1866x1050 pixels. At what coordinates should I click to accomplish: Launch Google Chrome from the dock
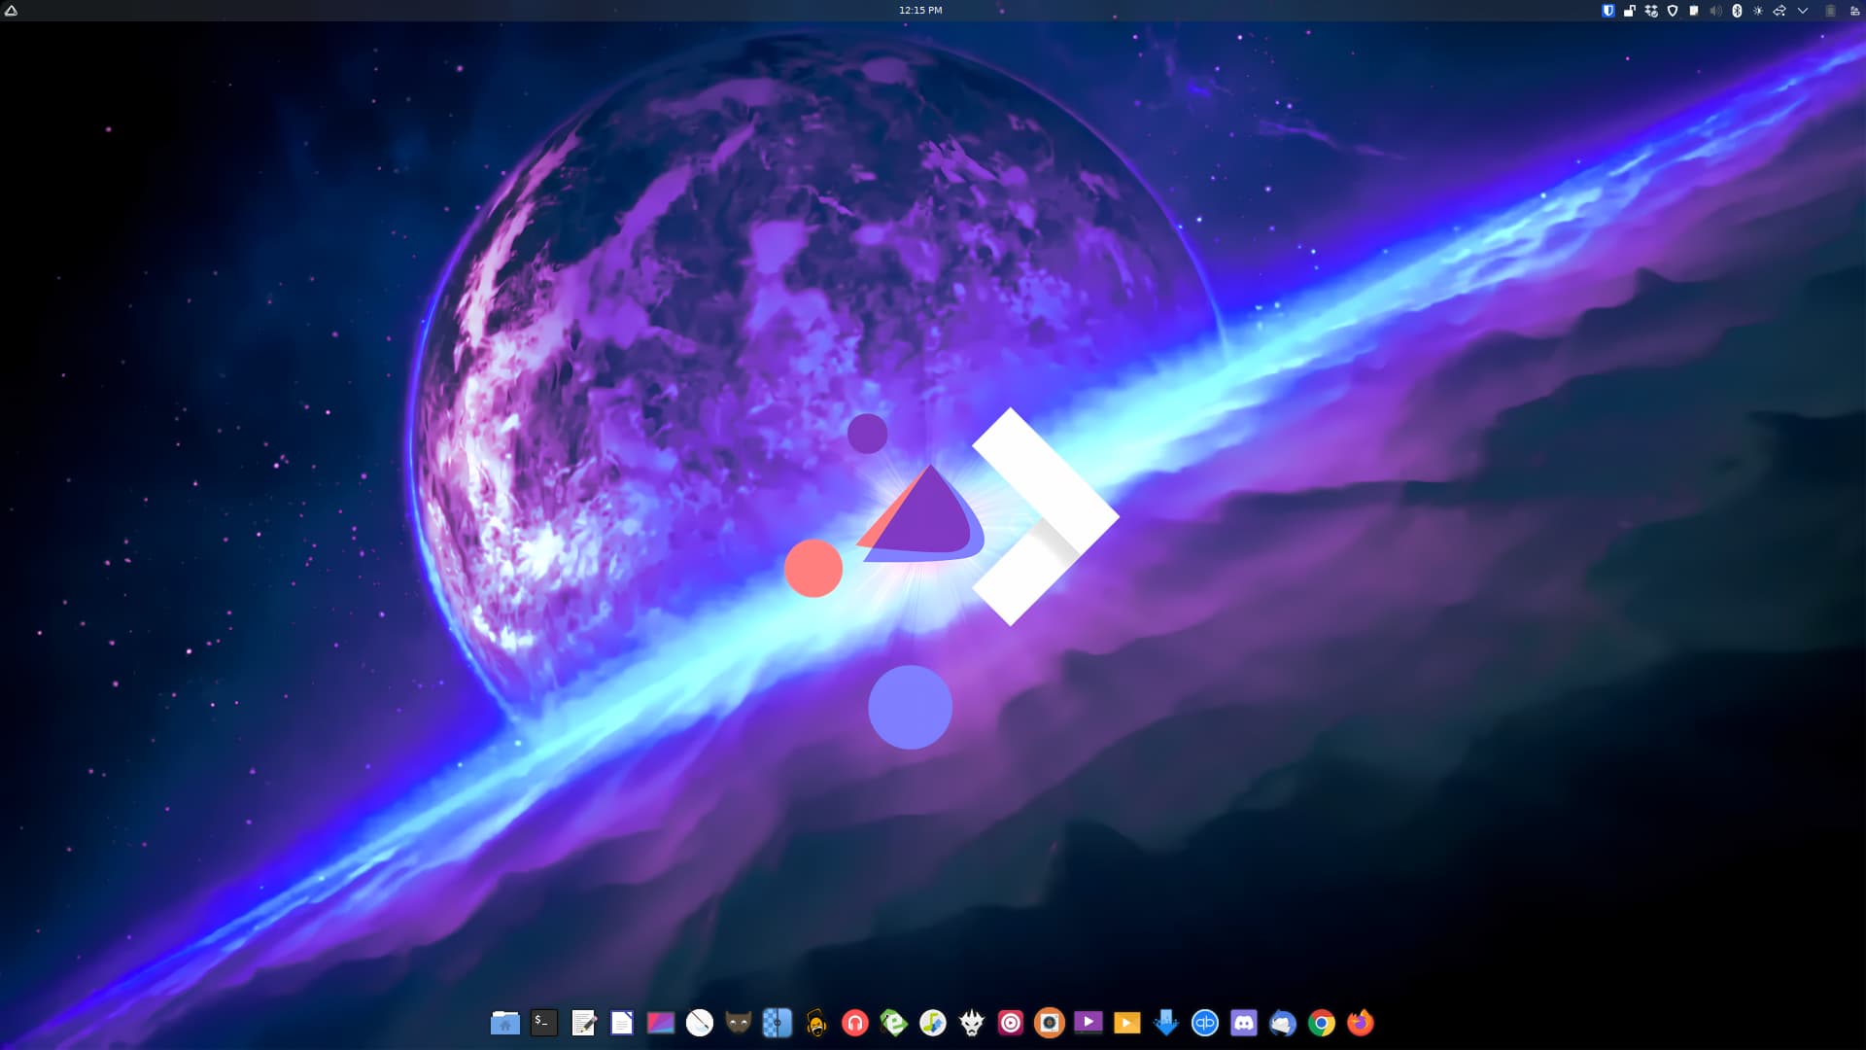tap(1322, 1023)
